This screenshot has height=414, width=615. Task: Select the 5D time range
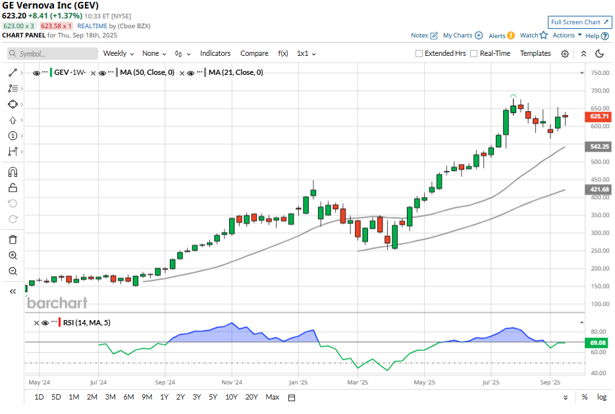tap(56, 397)
